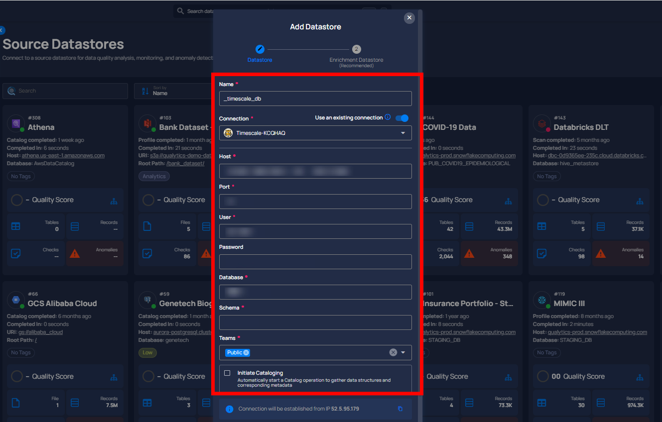662x422 pixels.
Task: Open the Databricks DLT card title
Action: [581, 127]
